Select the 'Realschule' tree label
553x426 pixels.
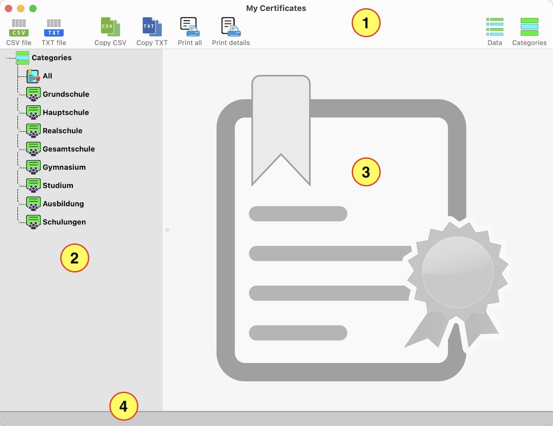coord(63,130)
